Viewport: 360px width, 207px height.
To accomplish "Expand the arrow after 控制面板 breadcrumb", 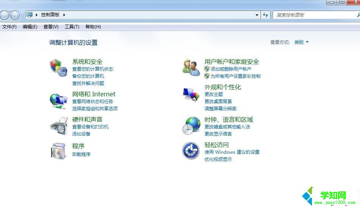I will click(x=64, y=15).
